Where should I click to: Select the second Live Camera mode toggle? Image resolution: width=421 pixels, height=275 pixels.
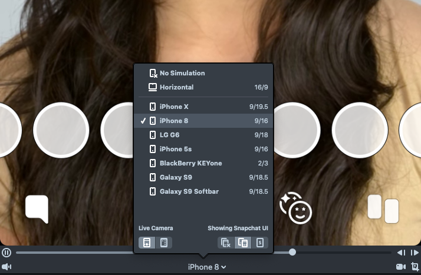click(x=164, y=243)
